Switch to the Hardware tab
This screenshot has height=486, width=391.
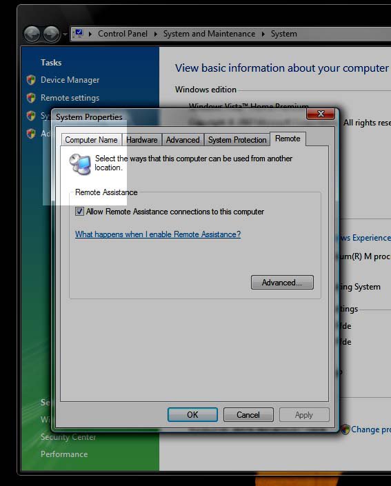[141, 140]
